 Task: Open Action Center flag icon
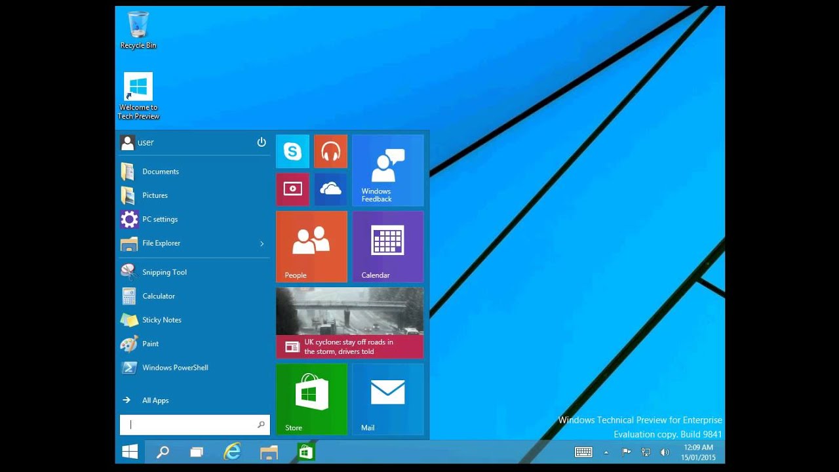(x=627, y=452)
